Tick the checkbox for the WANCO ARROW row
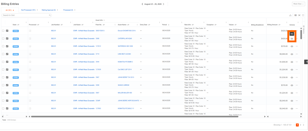Viewport: 308px width, 131px height. [x=3, y=85]
